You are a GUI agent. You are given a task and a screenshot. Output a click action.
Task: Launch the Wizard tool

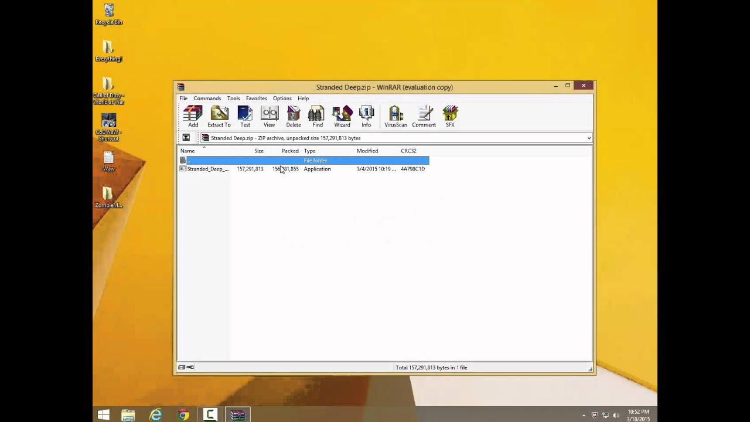342,117
